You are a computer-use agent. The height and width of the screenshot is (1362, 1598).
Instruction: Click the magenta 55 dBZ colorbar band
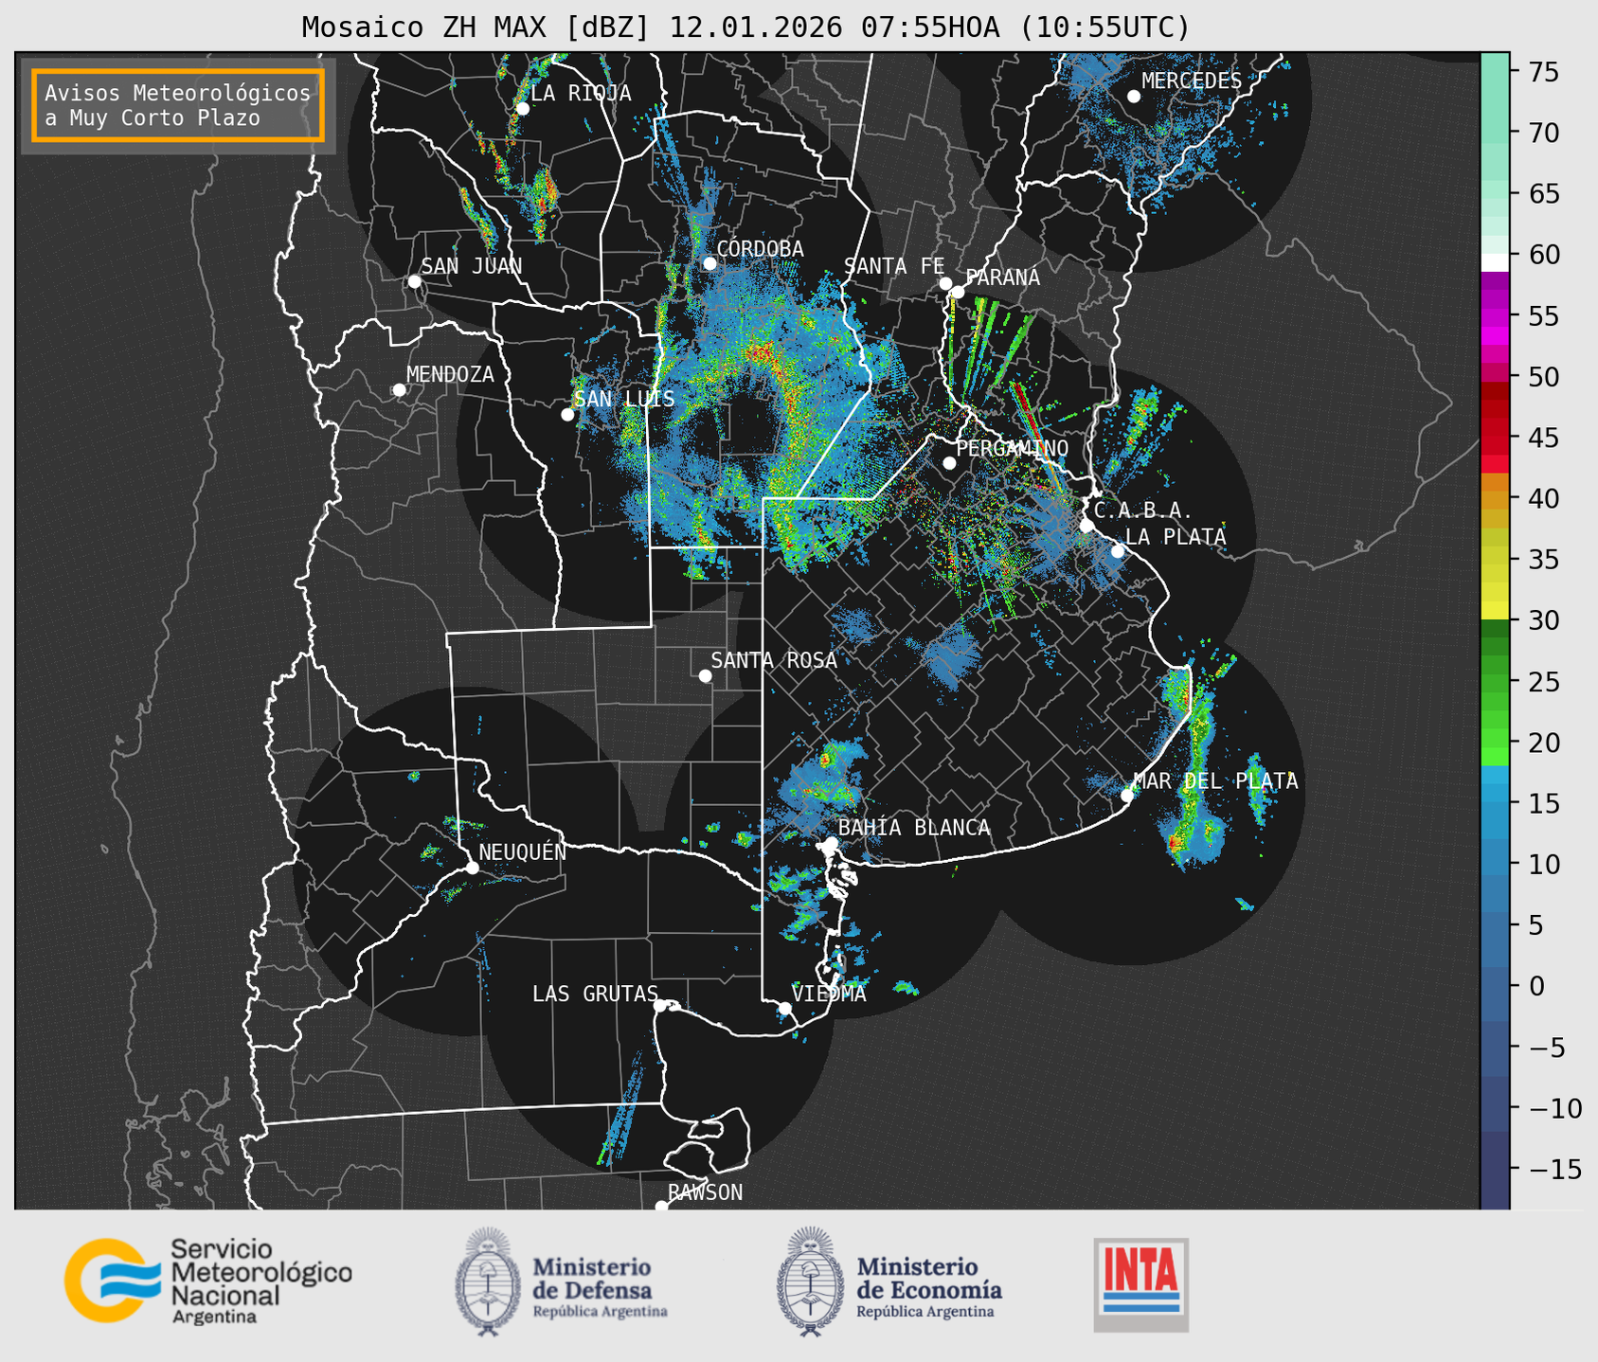(1495, 317)
